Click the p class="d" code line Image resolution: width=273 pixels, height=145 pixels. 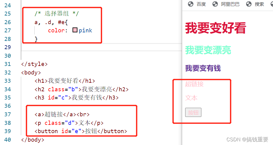click(x=69, y=123)
